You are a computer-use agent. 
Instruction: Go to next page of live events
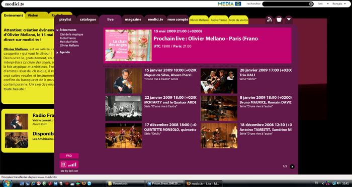pyautogui.click(x=292, y=166)
